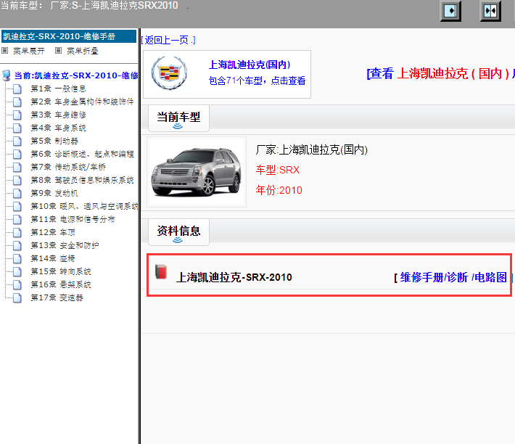Screen dimensions: 515x444
Task: Click the page icon for 第2章 车身金属构件和装饰件
Action: click(x=17, y=102)
